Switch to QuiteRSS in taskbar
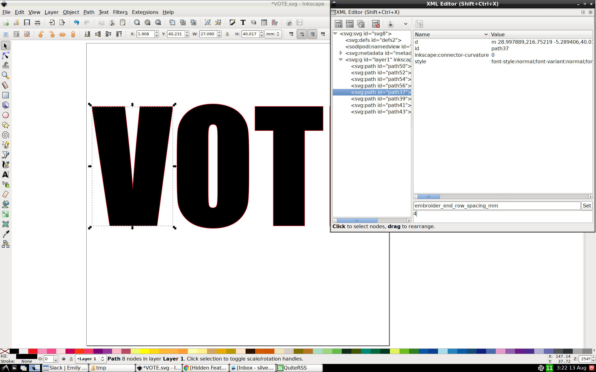The image size is (596, 372). pos(300,368)
